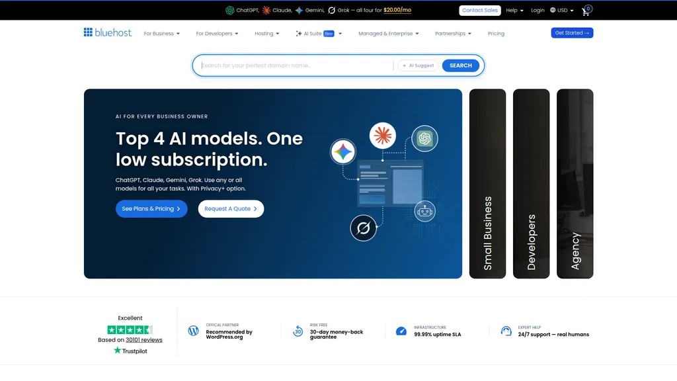This screenshot has height=381, width=677.
Task: Click the ChatGPT logo in the top banner
Action: coord(229,11)
